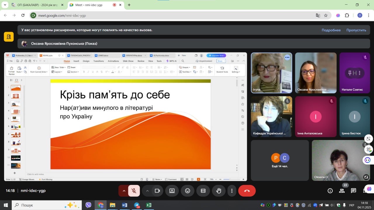374x210 pixels.
Task: Open Telegram from the Windows taskbar
Action: 137,205
